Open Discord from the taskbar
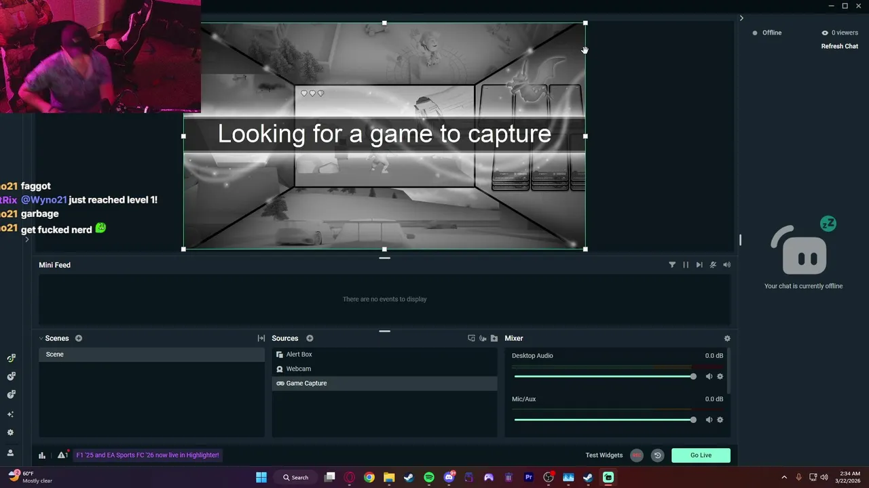Image resolution: width=869 pixels, height=488 pixels. [x=449, y=477]
